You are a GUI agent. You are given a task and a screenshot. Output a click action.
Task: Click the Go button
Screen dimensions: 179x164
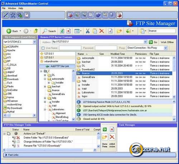(153, 42)
